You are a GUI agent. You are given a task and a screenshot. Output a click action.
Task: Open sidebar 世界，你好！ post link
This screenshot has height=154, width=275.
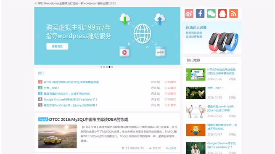(215, 88)
